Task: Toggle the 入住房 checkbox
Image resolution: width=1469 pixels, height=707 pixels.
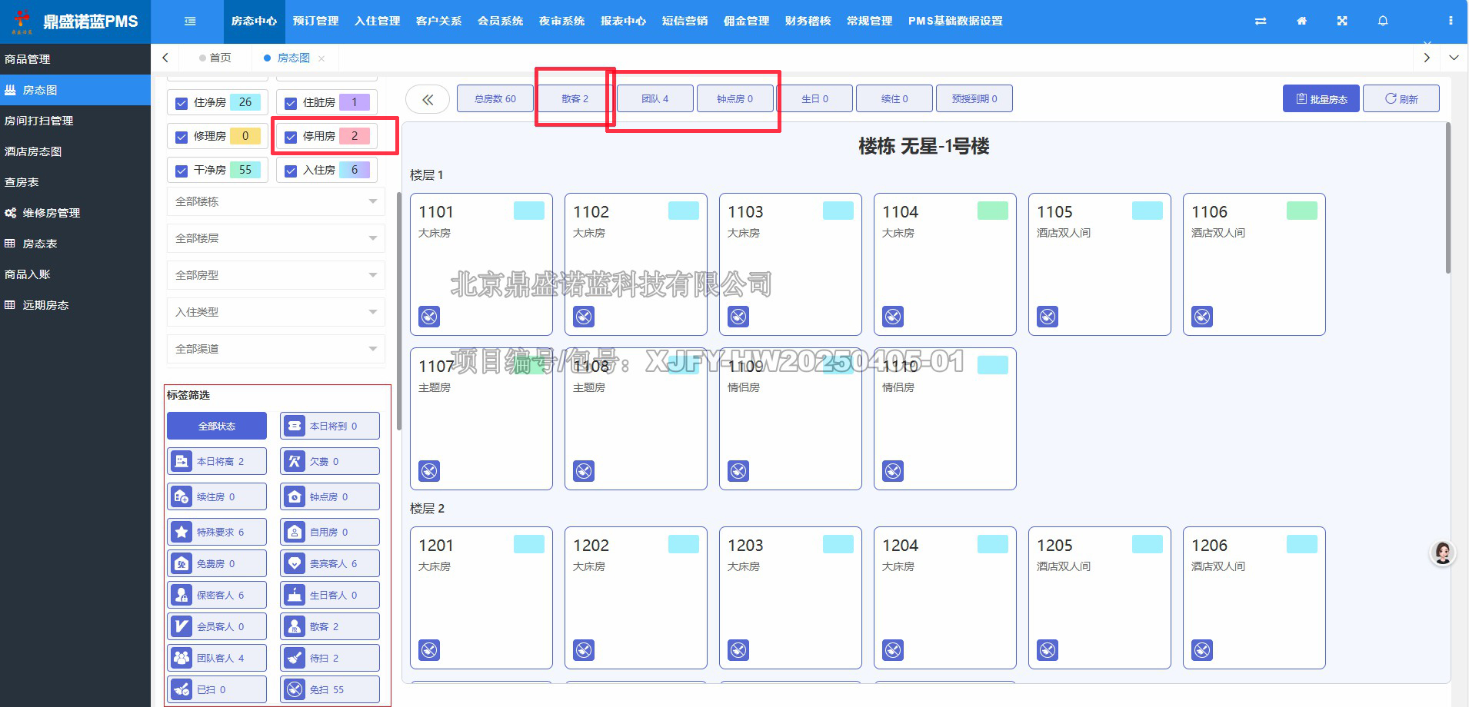Action: 291,171
